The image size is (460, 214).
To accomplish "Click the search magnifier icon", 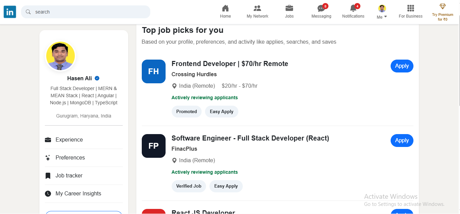I will coord(29,12).
